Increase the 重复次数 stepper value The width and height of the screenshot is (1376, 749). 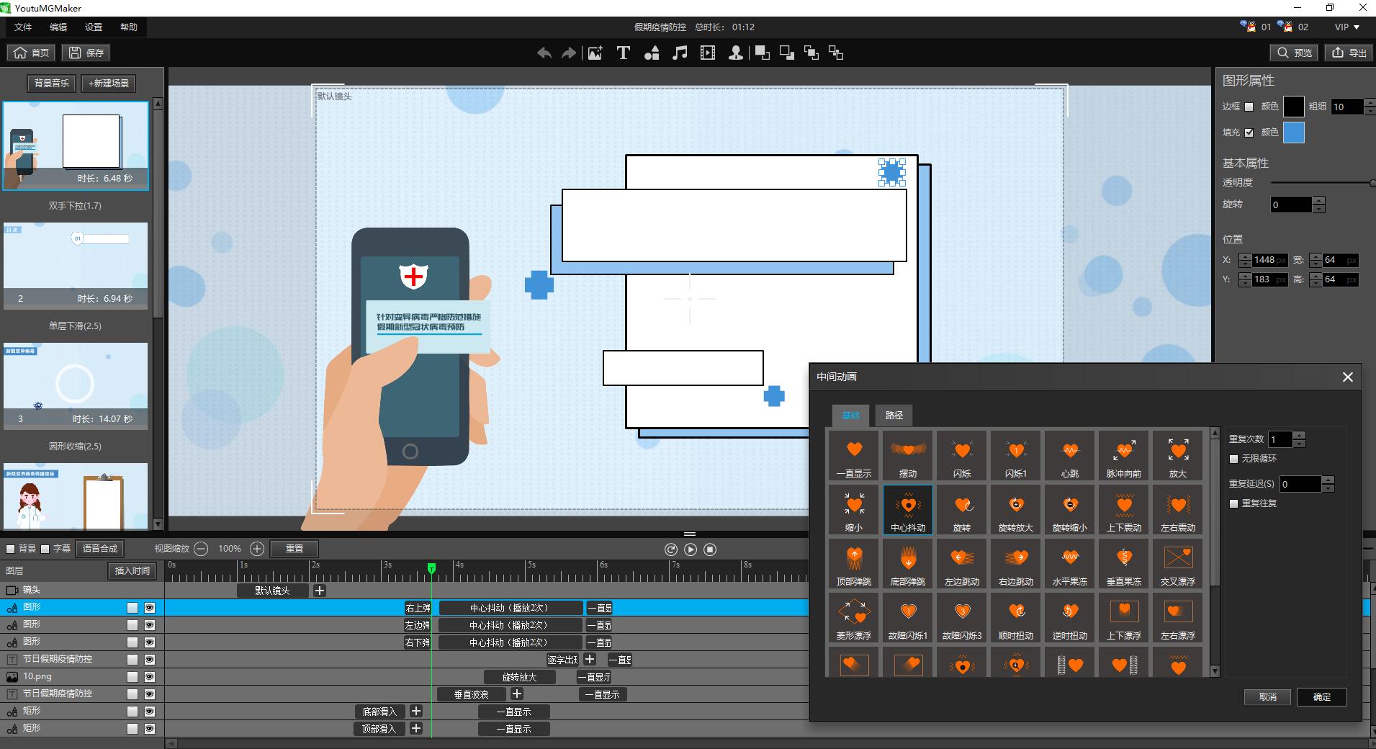1299,435
